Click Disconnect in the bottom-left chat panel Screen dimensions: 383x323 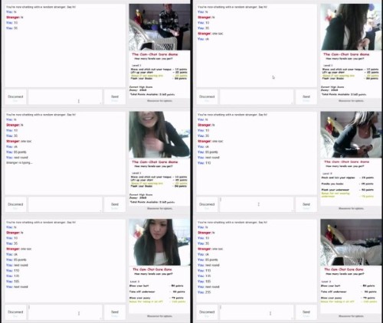click(15, 312)
